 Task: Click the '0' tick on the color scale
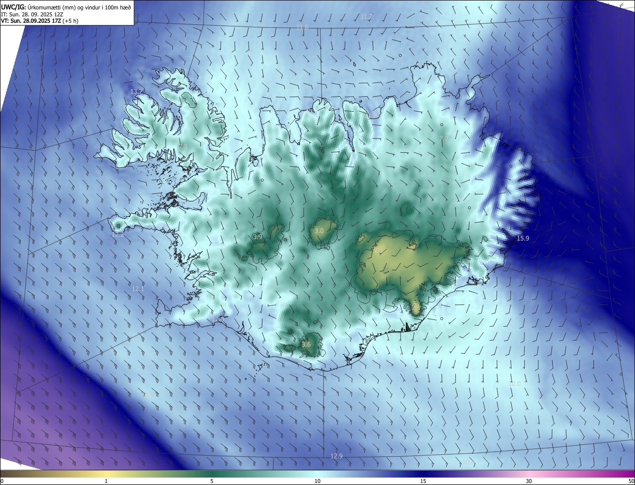pyautogui.click(x=1, y=481)
